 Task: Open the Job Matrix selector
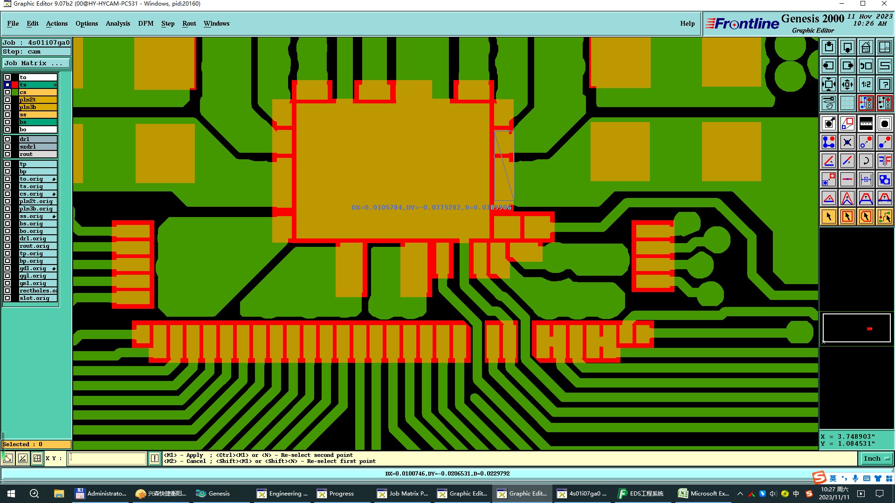tap(36, 63)
